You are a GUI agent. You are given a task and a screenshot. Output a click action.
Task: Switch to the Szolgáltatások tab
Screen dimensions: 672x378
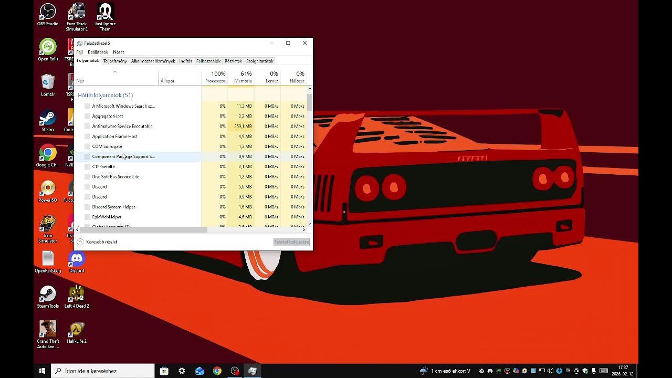point(260,61)
